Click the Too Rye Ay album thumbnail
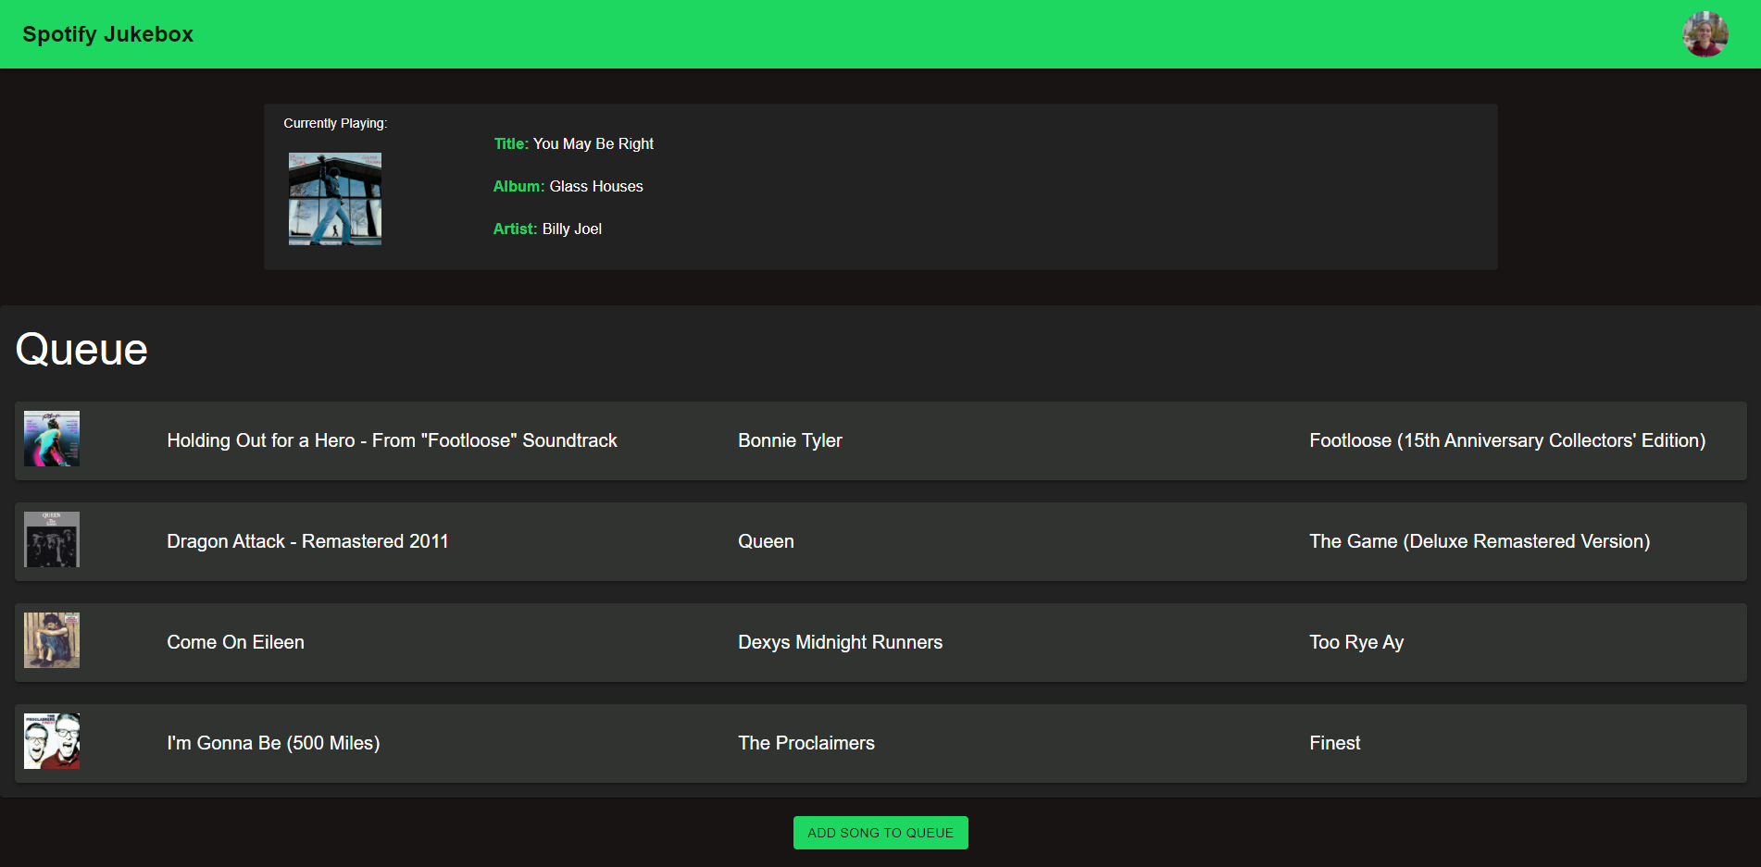This screenshot has width=1761, height=867. pos(51,639)
